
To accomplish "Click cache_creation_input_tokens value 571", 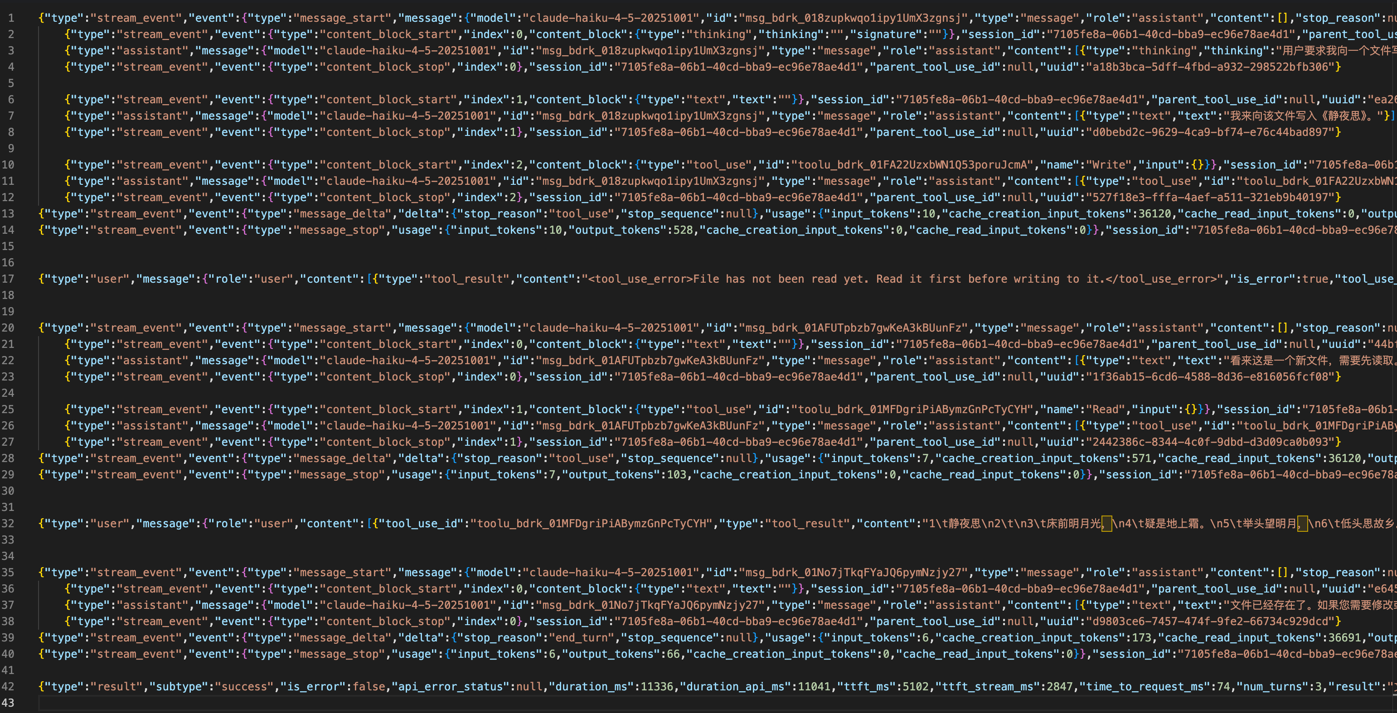I will (1141, 458).
